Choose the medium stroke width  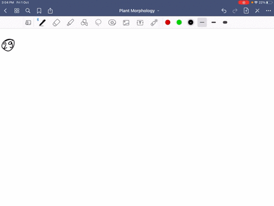213,22
